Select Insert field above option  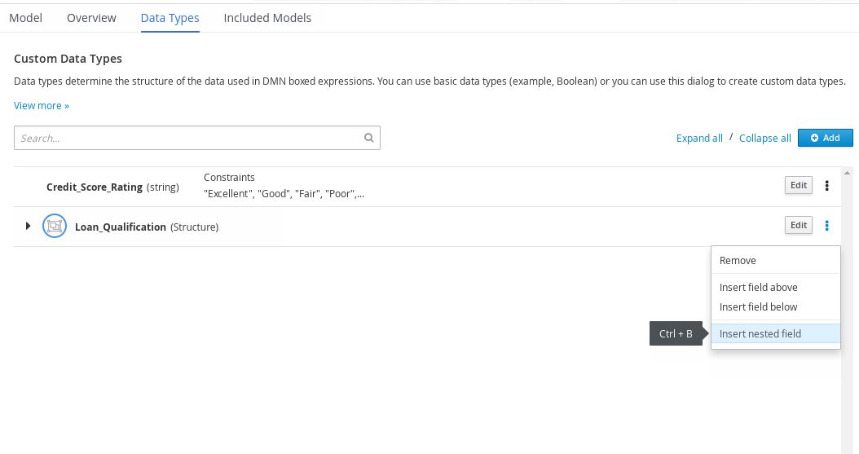758,288
